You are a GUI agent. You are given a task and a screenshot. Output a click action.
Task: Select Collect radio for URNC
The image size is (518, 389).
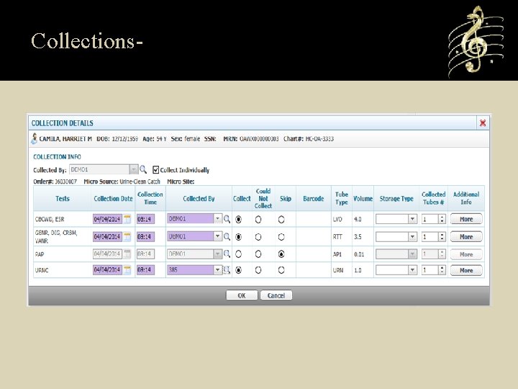[238, 270]
